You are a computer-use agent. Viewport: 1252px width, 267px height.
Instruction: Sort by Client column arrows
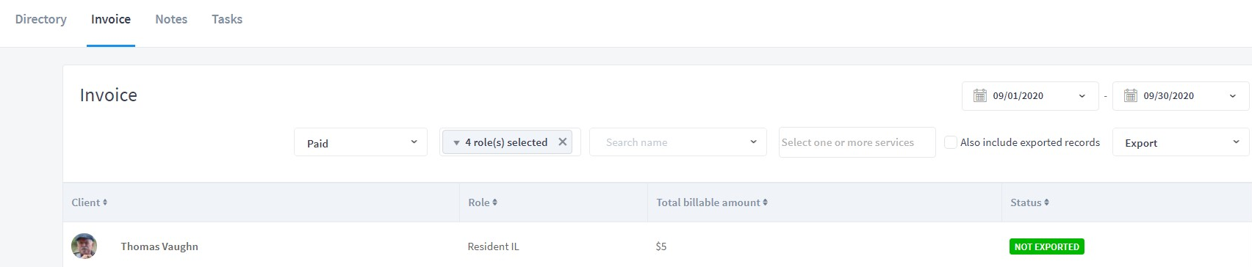click(x=105, y=202)
